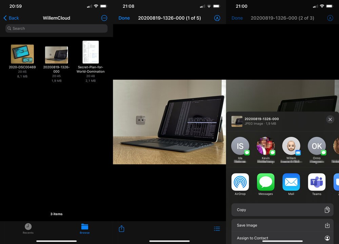
Task: Dismiss the share sheet with the X
Action: point(330,119)
